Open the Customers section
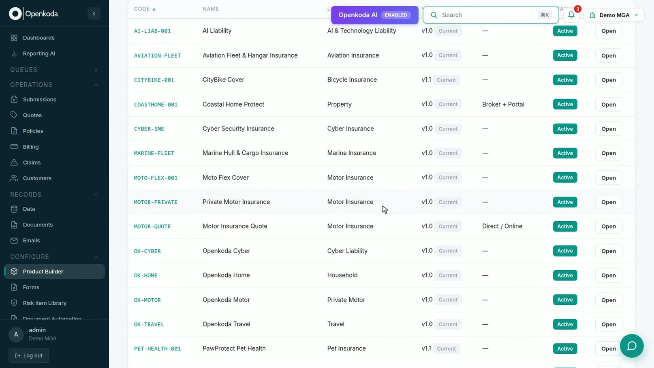Viewport: 654px width, 368px height. [x=54, y=178]
